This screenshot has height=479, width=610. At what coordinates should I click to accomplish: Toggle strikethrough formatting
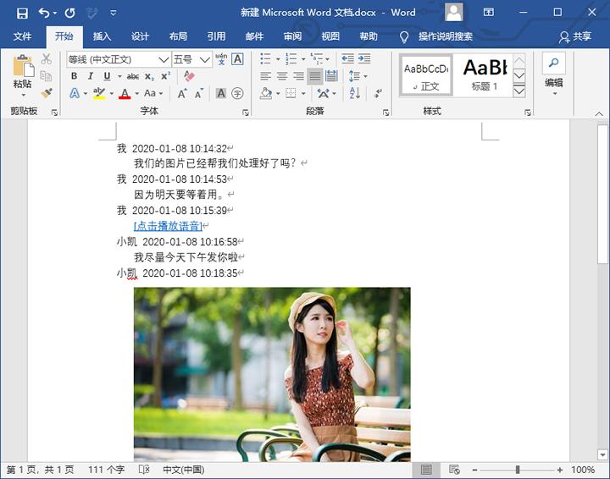133,76
